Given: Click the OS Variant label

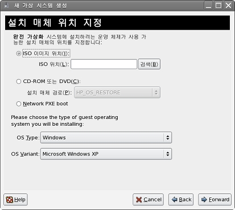Looking at the screenshot, I should [25, 154].
